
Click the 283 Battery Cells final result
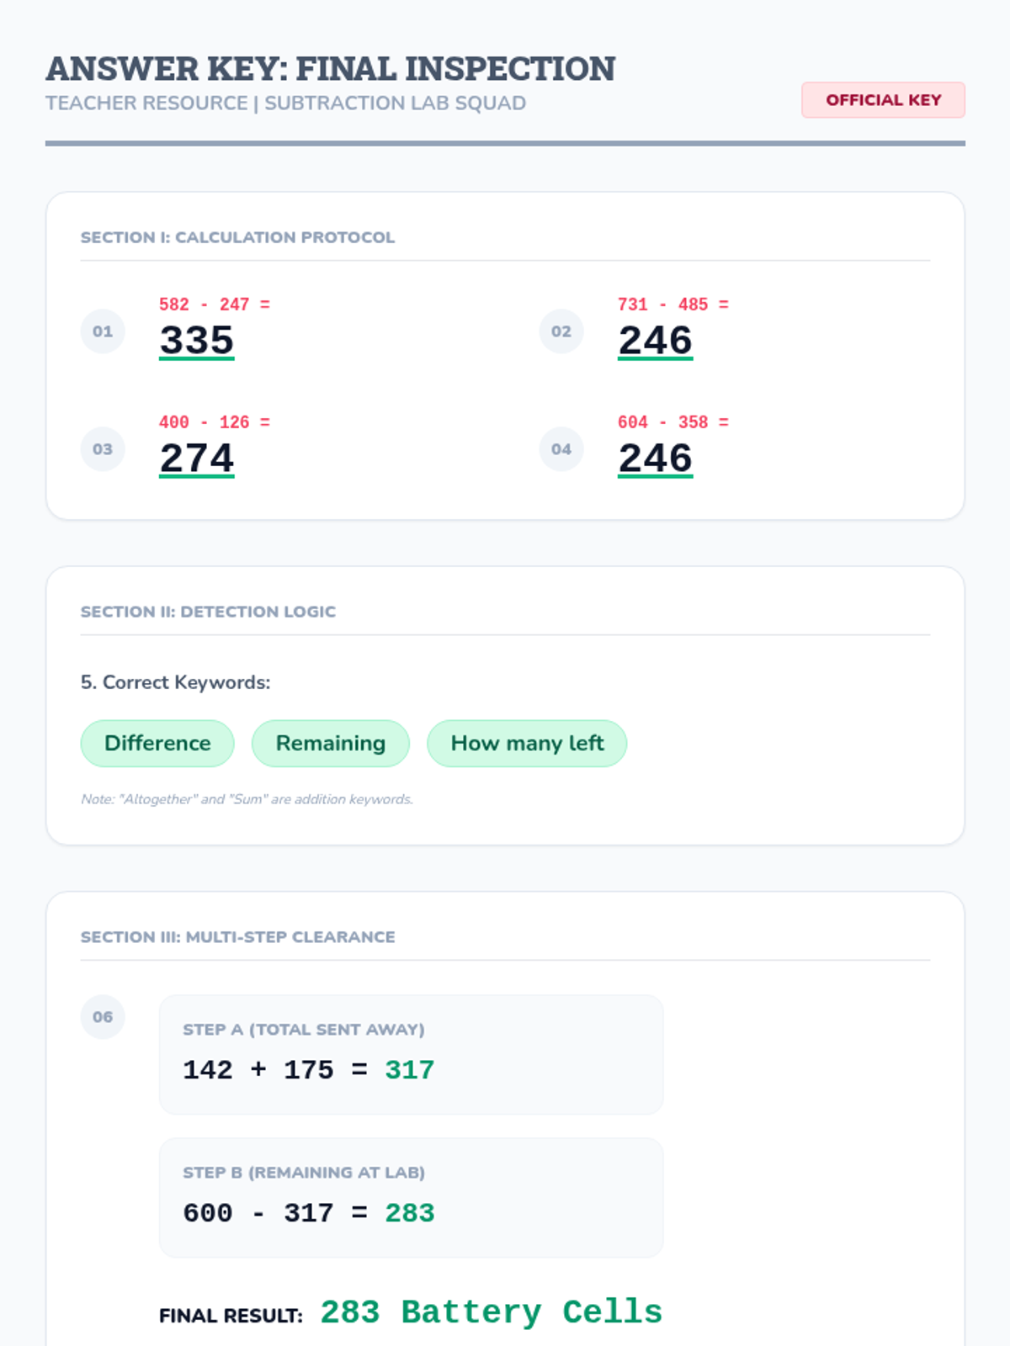(492, 1312)
